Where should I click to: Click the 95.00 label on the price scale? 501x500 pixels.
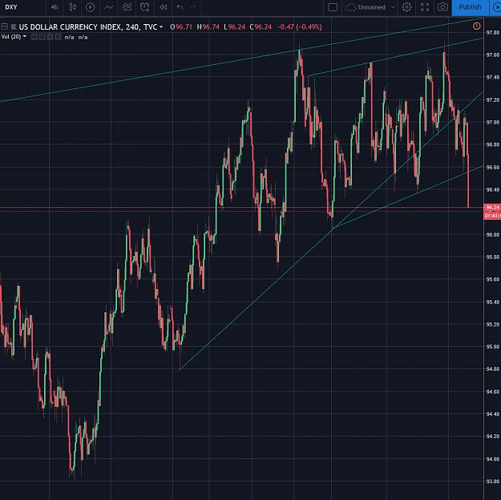pyautogui.click(x=492, y=347)
